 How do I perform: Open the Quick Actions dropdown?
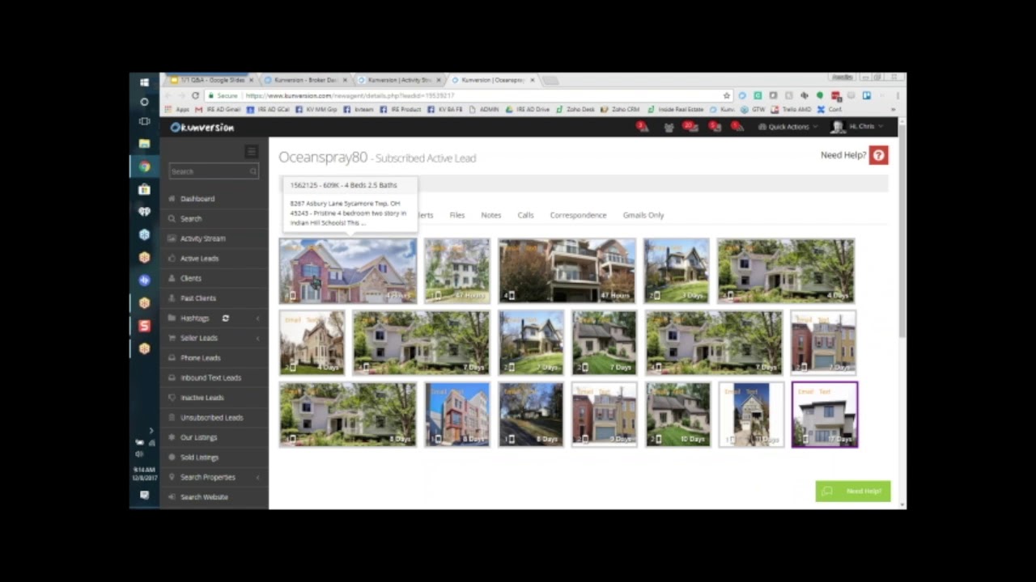point(788,127)
